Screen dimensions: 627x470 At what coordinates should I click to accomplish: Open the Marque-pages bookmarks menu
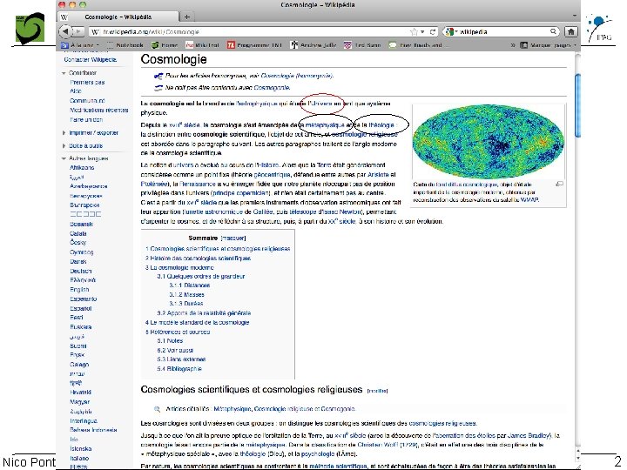[549, 45]
